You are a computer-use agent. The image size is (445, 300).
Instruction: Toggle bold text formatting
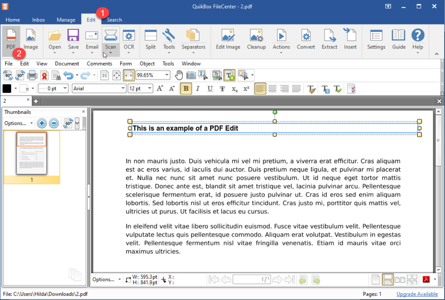pyautogui.click(x=186, y=89)
